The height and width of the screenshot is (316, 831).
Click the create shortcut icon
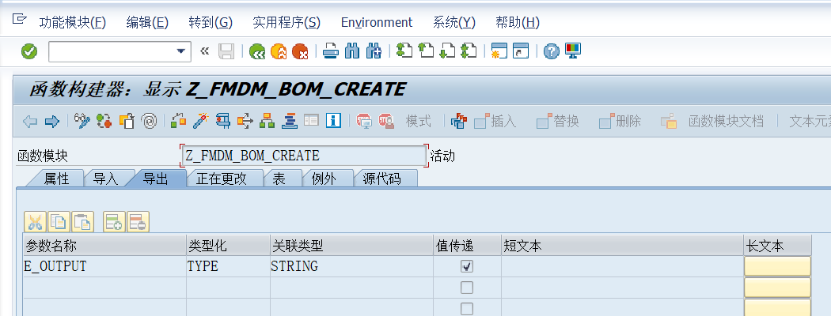(x=521, y=51)
